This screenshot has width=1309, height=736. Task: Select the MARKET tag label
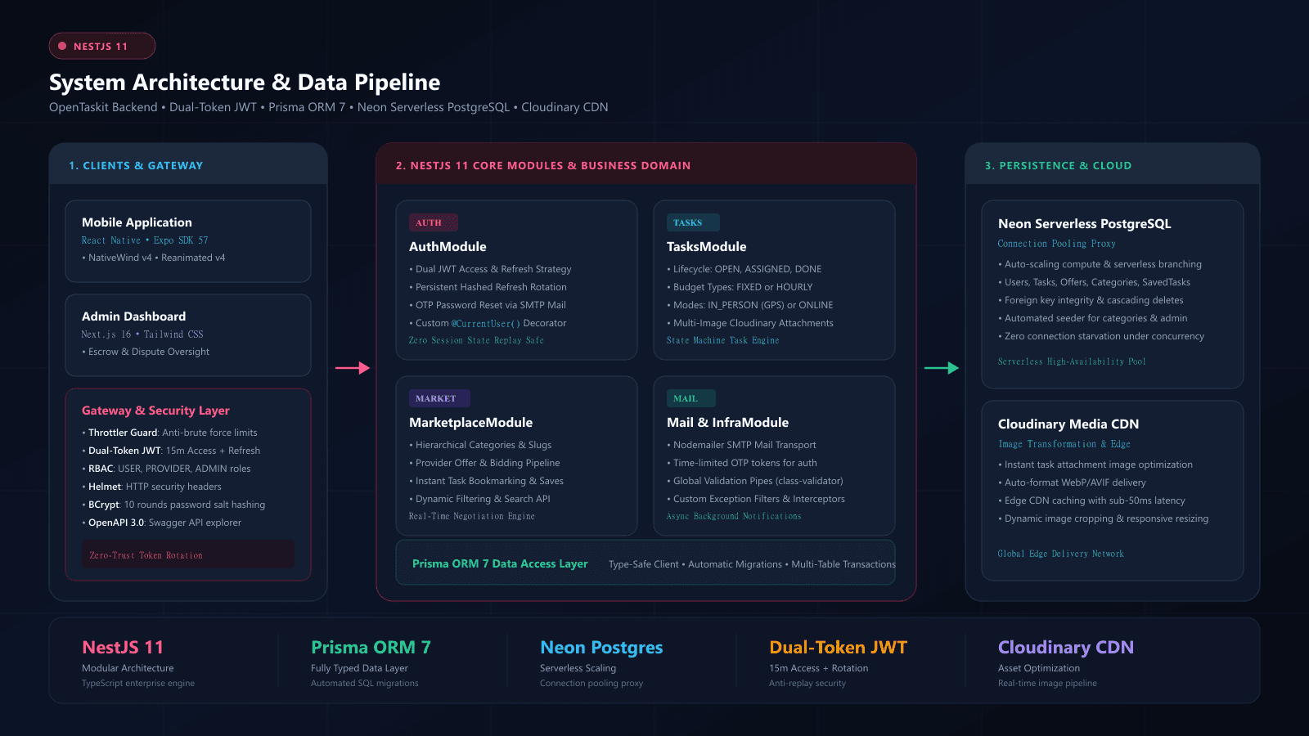pos(439,398)
